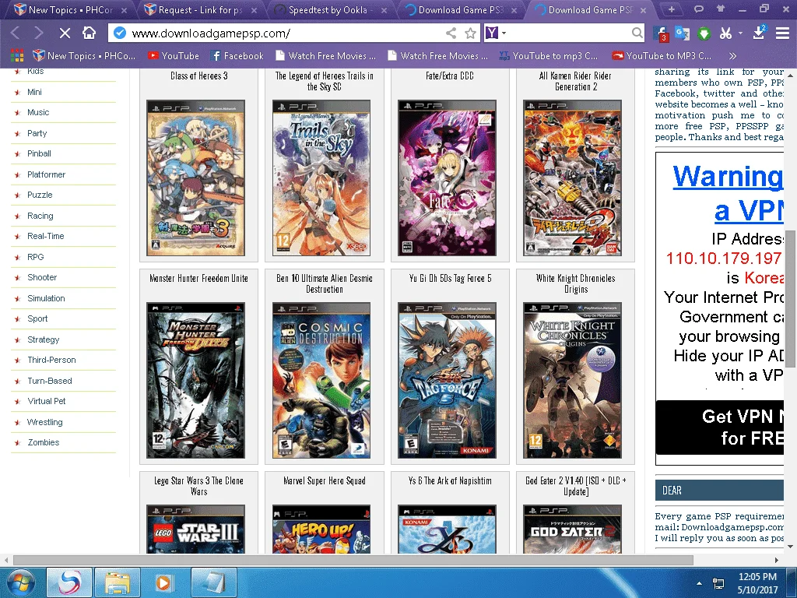Image resolution: width=797 pixels, height=598 pixels.
Task: Click the share icon in the address bar
Action: coord(451,33)
